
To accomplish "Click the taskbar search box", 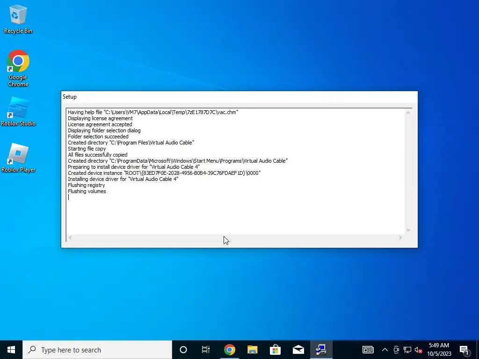I will click(97, 350).
